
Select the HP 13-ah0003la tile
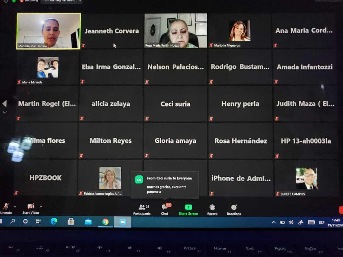[306, 141]
